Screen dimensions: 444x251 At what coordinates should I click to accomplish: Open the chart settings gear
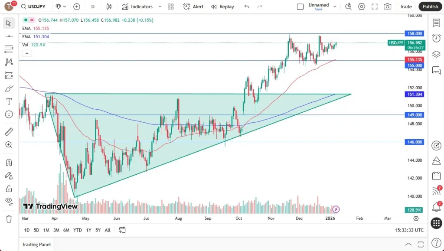click(x=361, y=7)
